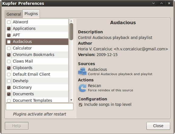Click the scrollbar up arrow in plugin list
This screenshot has height=134, width=175.
71,21
